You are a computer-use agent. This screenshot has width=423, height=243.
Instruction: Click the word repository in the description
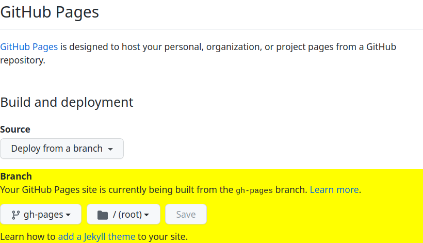pyautogui.click(x=22, y=60)
